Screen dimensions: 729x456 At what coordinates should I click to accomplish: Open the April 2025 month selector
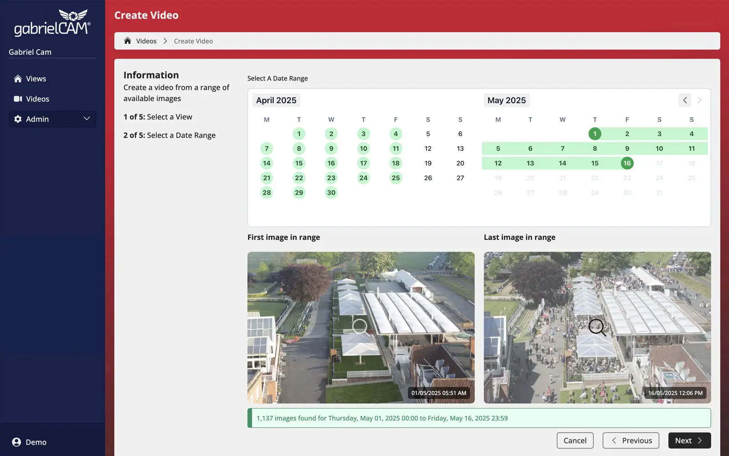click(x=276, y=100)
